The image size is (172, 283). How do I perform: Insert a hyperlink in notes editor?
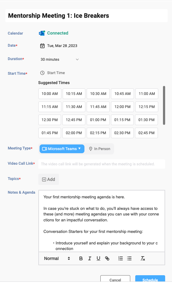click(107, 258)
